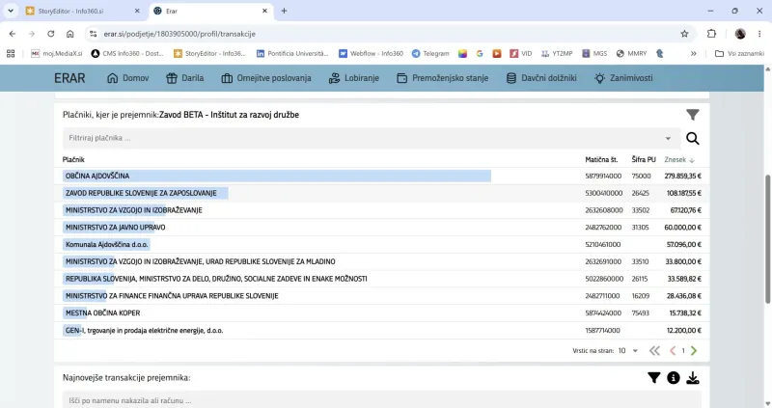Viewport: 772px width, 408px height.
Task: Open Davčni dolžniki menu item
Action: 541,78
